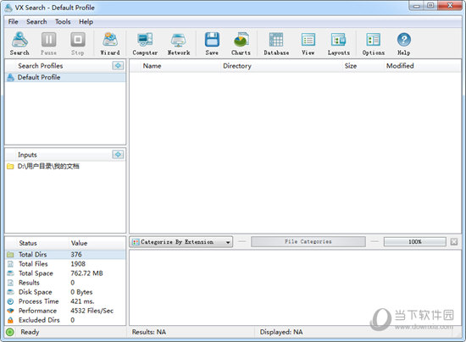Click 'Displayed: NA' in status bar
This screenshot has height=342, width=466.
pos(281,332)
